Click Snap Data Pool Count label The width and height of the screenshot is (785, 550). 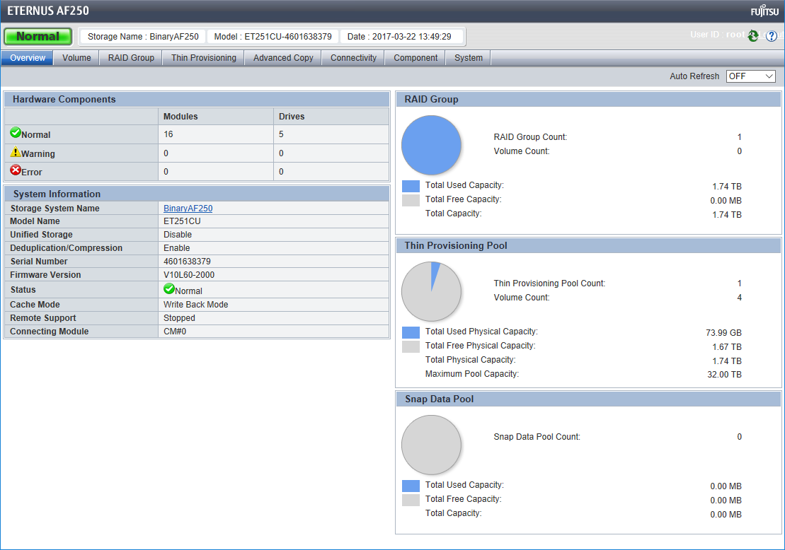pos(537,437)
